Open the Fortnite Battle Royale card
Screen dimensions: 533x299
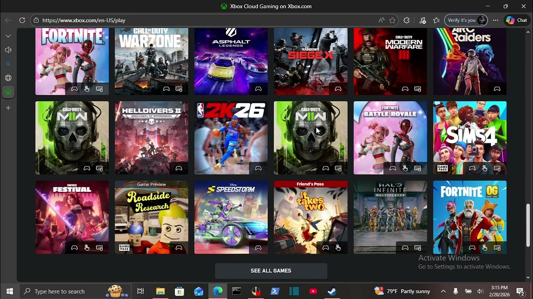[390, 138]
